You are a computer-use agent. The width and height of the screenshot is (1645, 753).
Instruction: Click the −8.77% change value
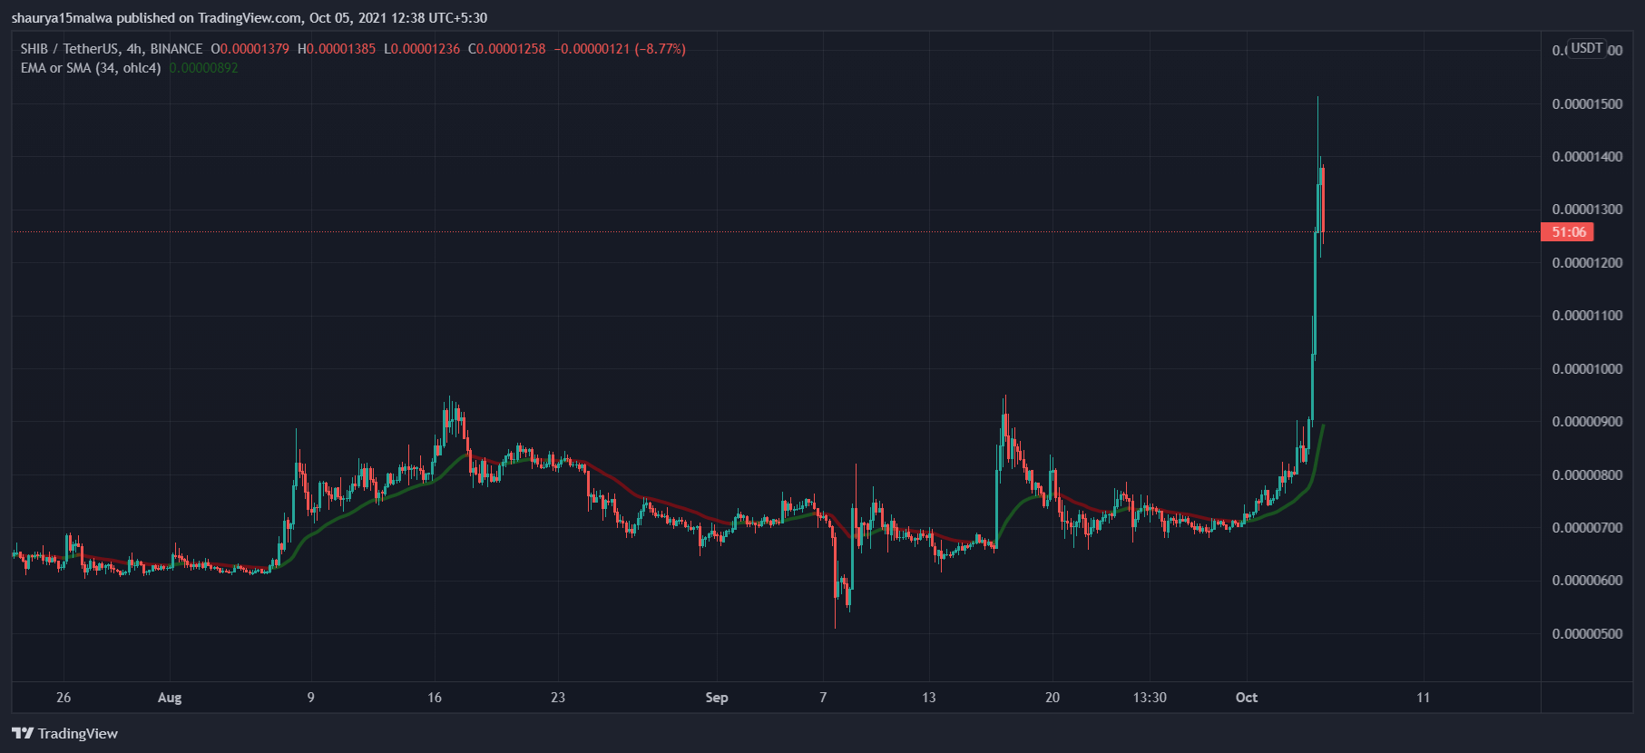coord(660,49)
